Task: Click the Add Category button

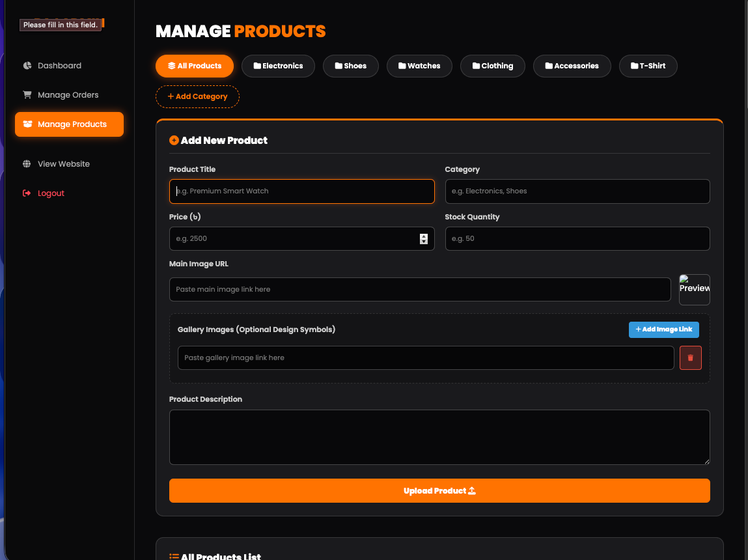Action: (x=197, y=97)
